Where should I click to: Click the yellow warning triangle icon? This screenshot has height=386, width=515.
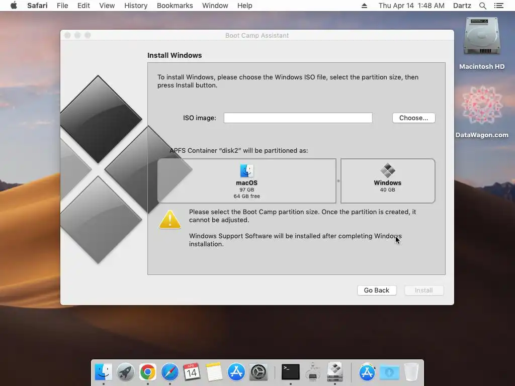(x=170, y=219)
